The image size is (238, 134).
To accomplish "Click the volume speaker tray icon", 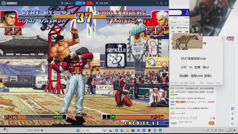I will [223, 130].
